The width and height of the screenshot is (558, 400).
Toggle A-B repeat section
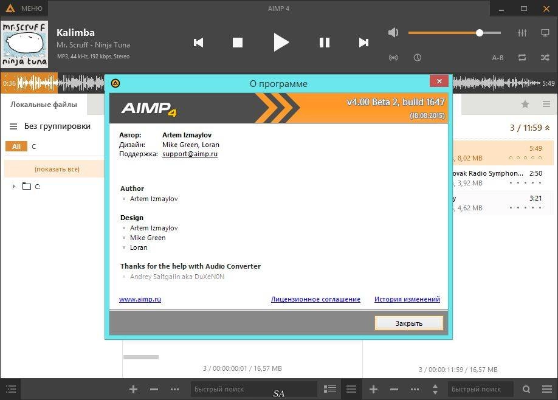coord(497,58)
